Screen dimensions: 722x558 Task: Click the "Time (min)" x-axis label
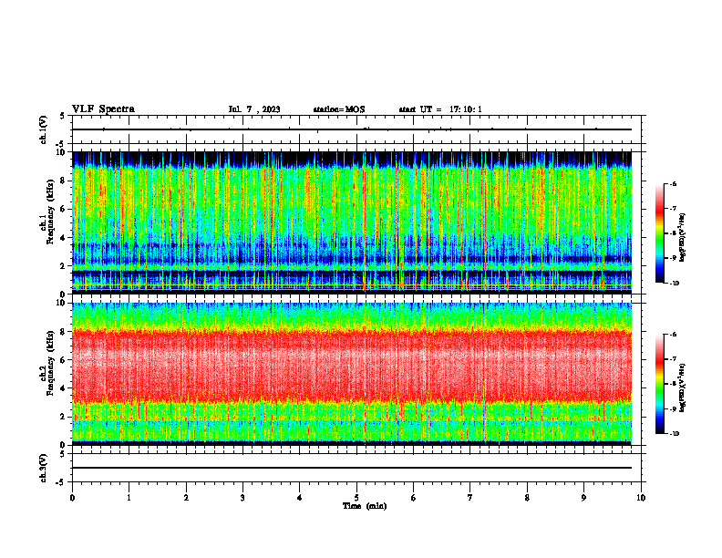tap(365, 506)
